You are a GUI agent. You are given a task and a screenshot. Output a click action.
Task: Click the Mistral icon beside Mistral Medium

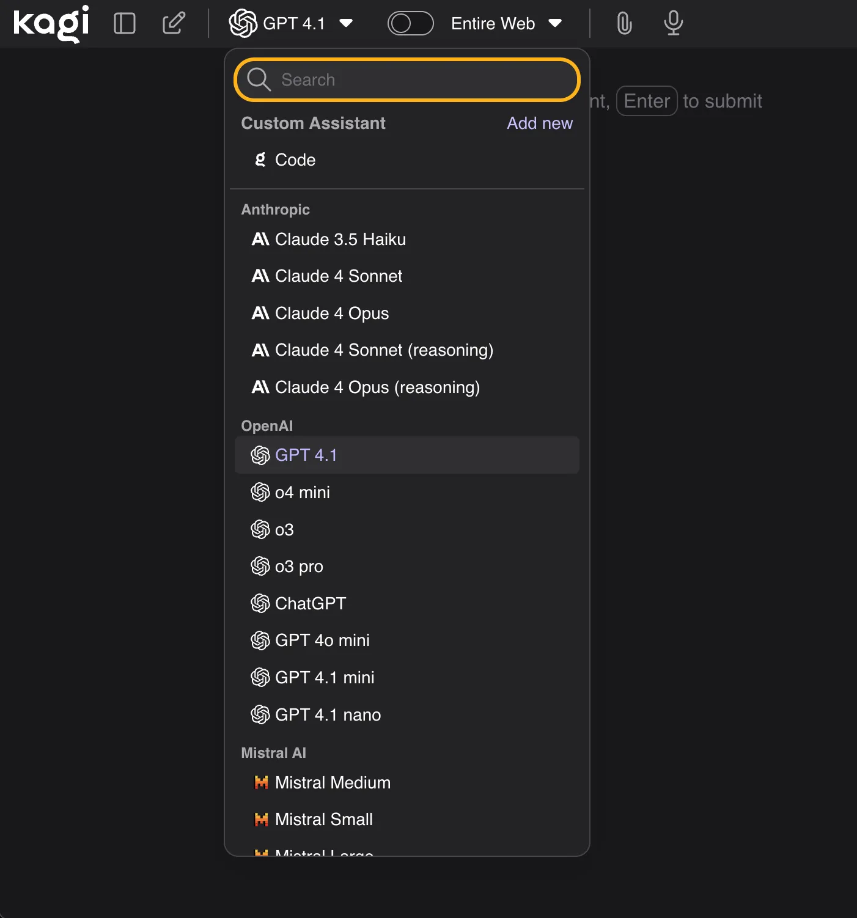pyautogui.click(x=261, y=783)
